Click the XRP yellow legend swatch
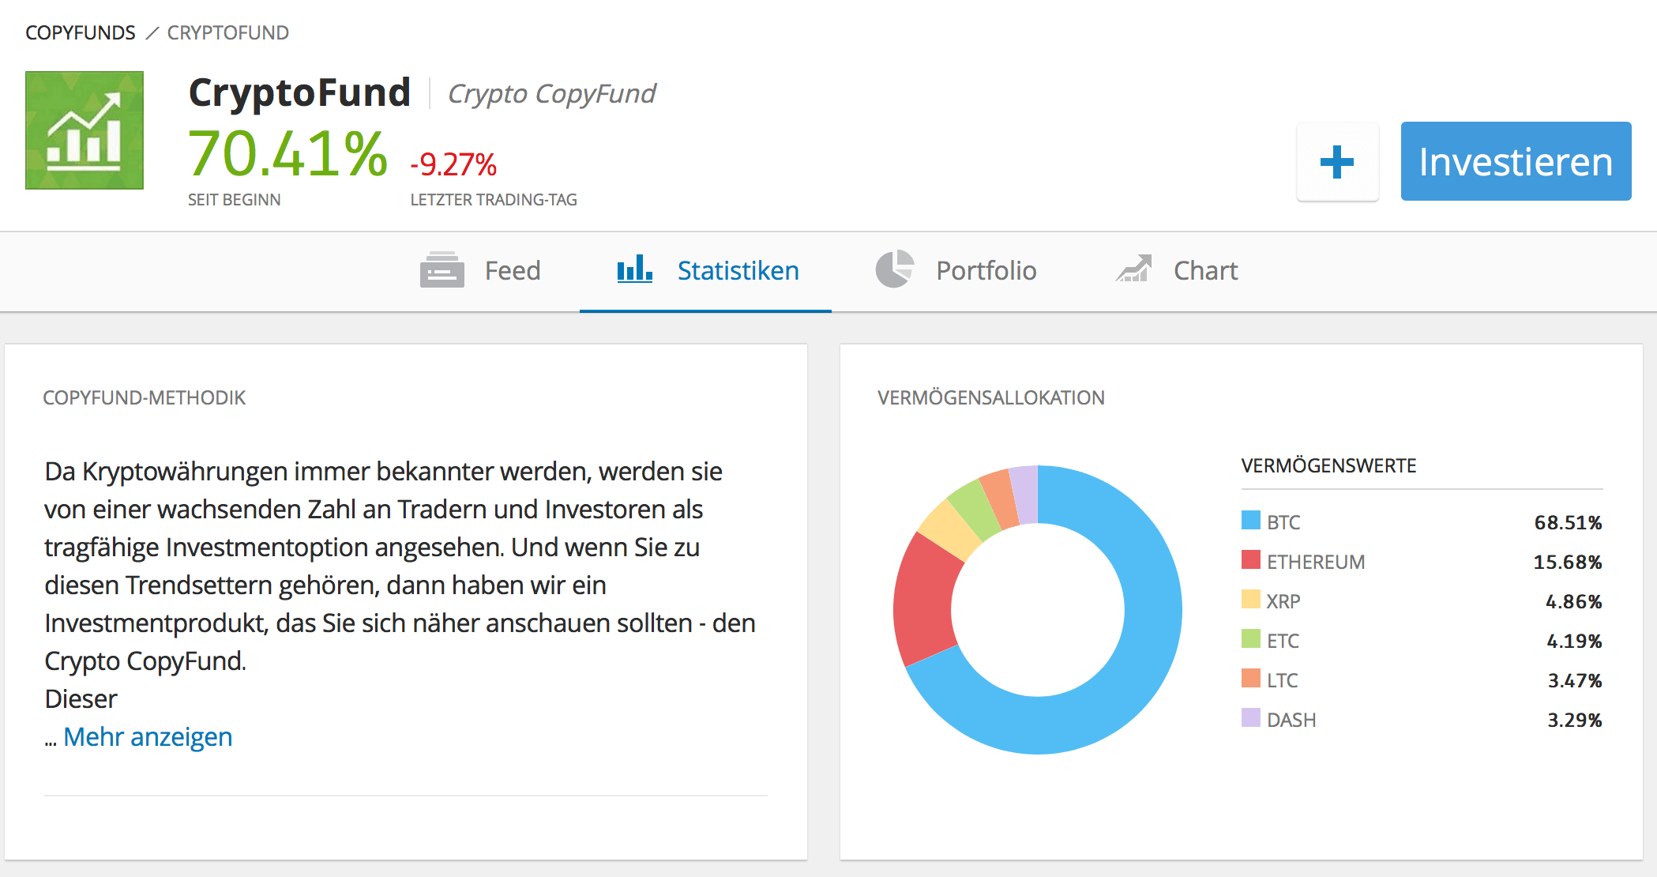Screen dimensions: 1657x877 pos(1251,599)
